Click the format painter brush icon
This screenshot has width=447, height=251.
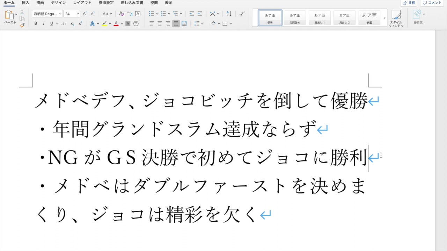click(22, 25)
